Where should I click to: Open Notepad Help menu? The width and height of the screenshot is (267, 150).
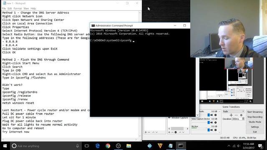(33, 8)
